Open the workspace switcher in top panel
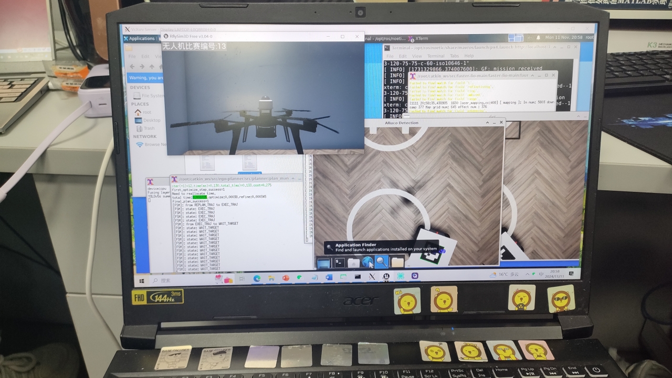 coord(516,38)
